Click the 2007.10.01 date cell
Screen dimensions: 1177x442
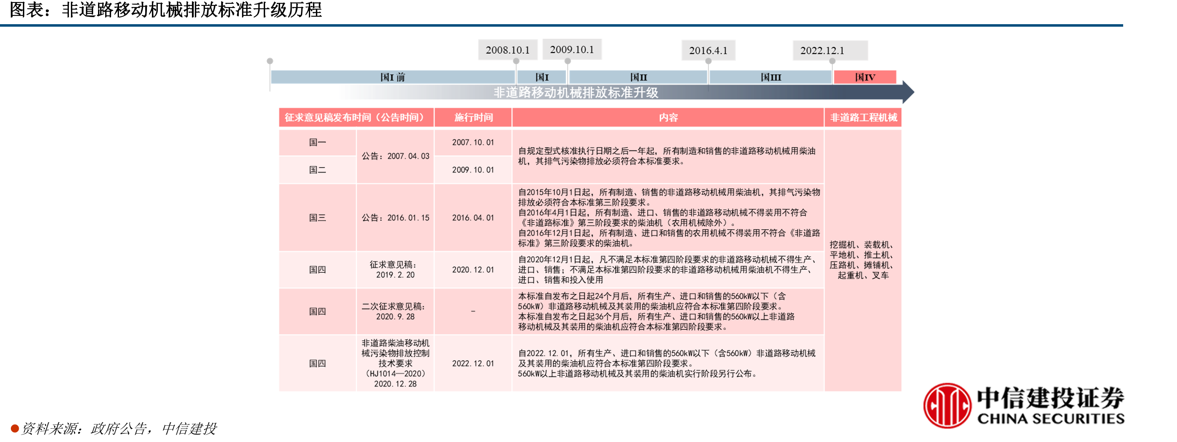pyautogui.click(x=473, y=143)
